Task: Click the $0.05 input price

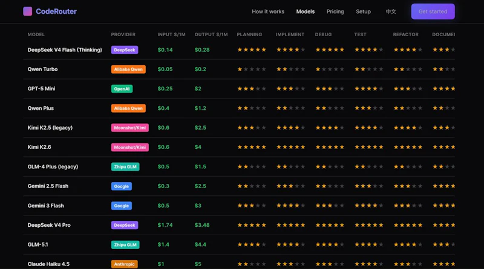Action: [x=165, y=69]
